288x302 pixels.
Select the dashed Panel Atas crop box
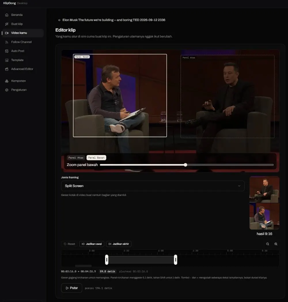227,96
